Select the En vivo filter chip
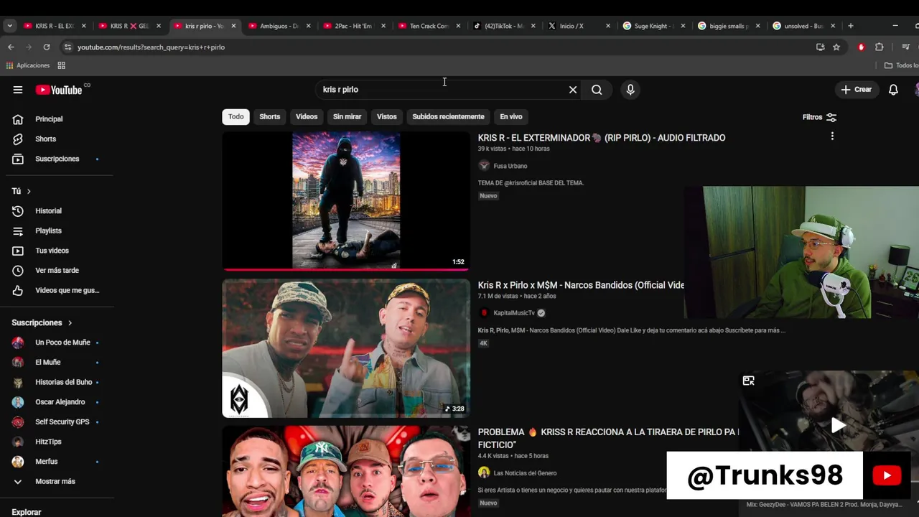Screen dimensions: 919x517 [511, 117]
